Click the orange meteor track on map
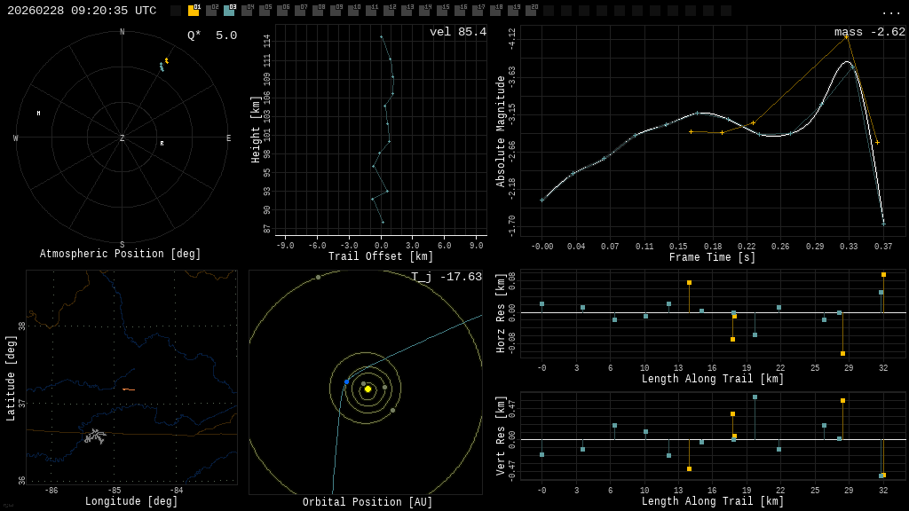Screen dimensions: 909x511 [129, 389]
